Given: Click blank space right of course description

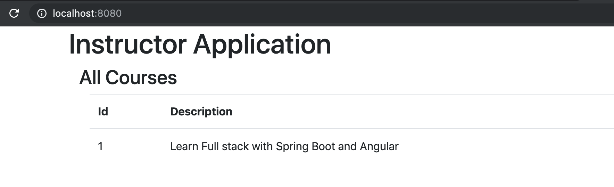Looking at the screenshot, I should coord(504,146).
